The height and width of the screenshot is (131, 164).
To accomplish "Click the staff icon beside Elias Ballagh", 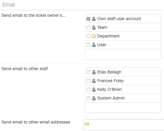I will [x=94, y=72].
